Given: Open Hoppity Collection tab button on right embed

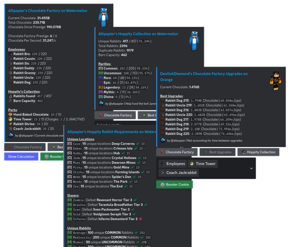Looking at the screenshot, I should (258, 152).
